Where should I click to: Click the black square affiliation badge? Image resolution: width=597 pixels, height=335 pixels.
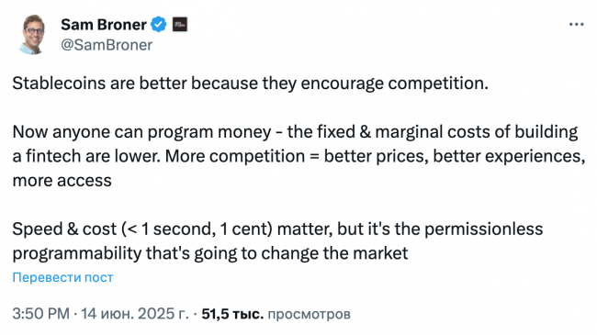(180, 25)
